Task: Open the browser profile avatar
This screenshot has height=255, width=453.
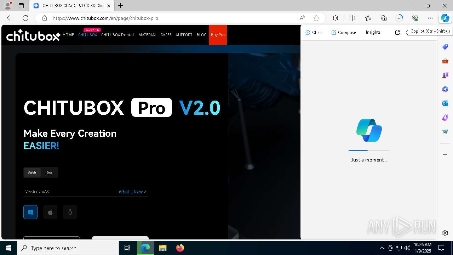Action: pos(8,6)
